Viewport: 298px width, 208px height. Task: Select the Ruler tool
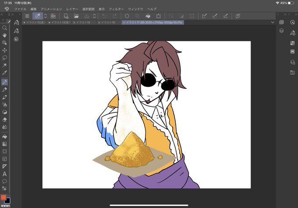click(4, 166)
